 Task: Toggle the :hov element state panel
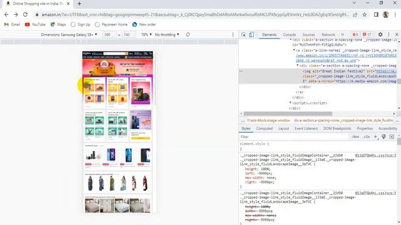pos(355,137)
